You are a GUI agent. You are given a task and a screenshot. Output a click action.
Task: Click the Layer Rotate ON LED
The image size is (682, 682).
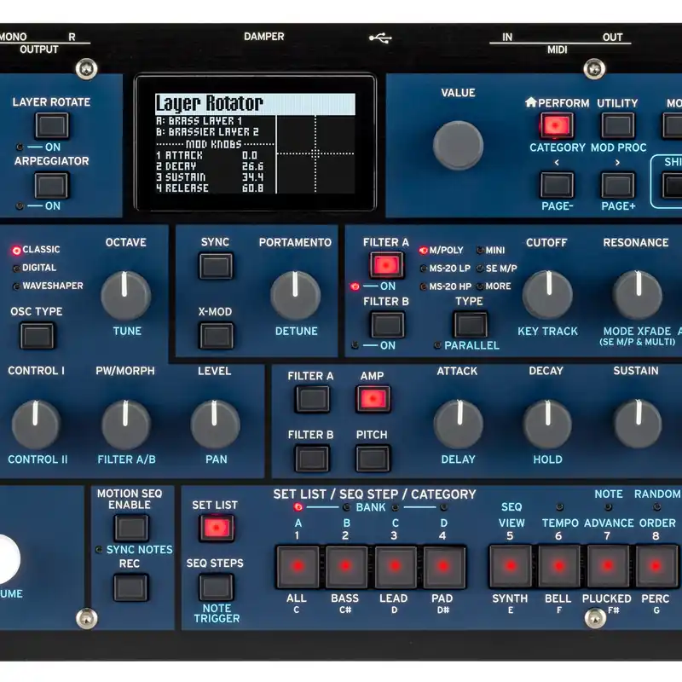pyautogui.click(x=20, y=147)
